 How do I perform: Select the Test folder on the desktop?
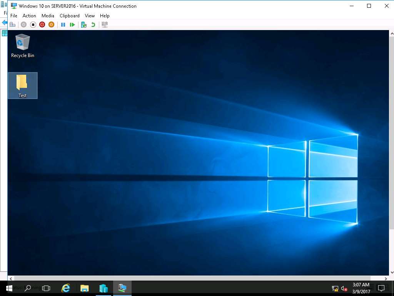pyautogui.click(x=23, y=86)
